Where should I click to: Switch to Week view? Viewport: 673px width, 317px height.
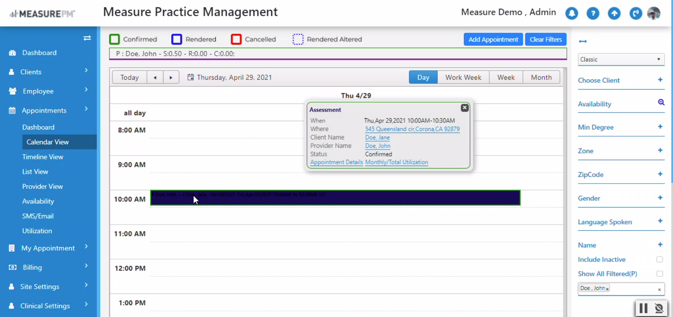tap(506, 77)
